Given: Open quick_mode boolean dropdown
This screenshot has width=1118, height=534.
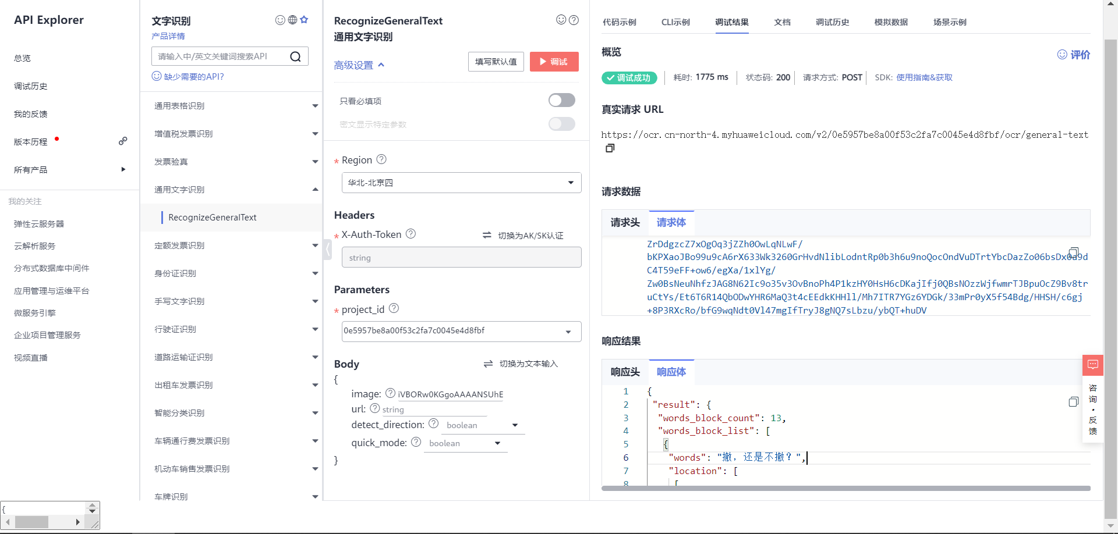Looking at the screenshot, I should (465, 443).
